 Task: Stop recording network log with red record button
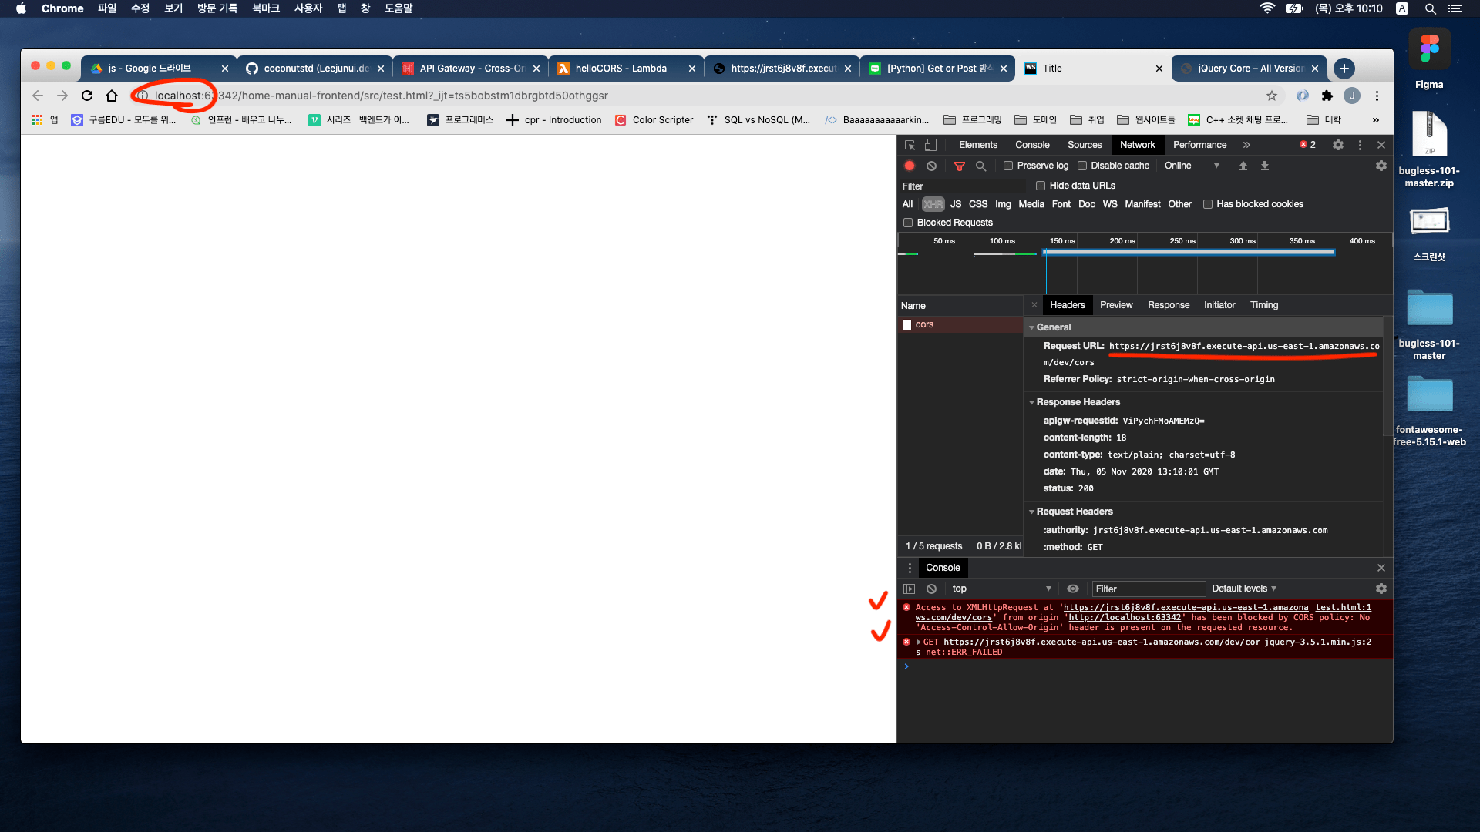point(910,166)
